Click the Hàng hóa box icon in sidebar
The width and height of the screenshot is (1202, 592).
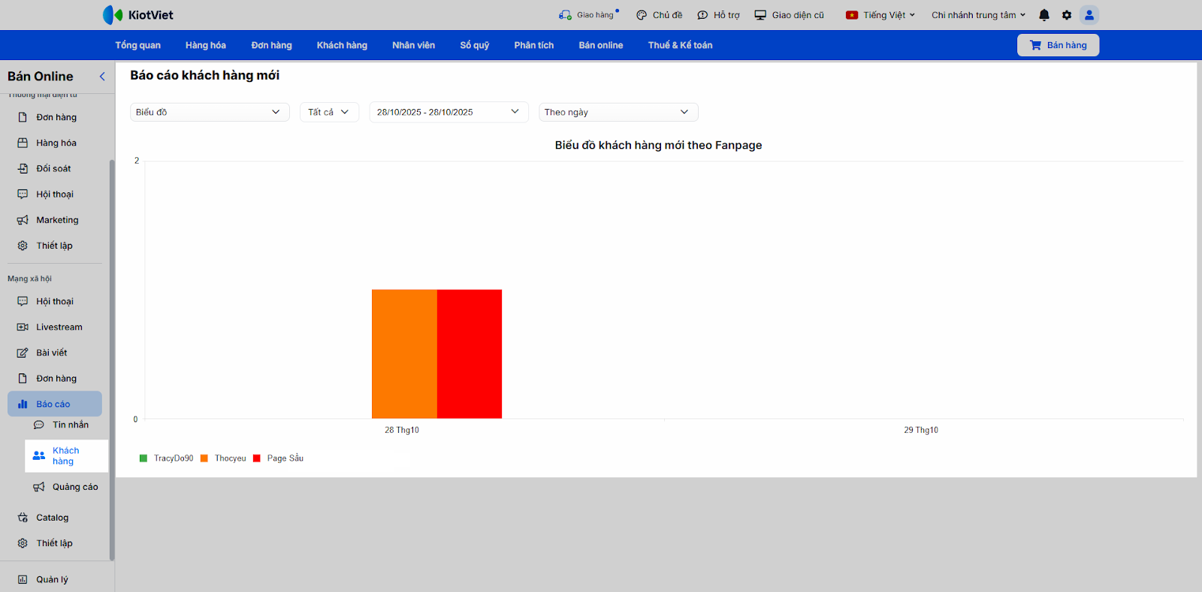(x=23, y=143)
